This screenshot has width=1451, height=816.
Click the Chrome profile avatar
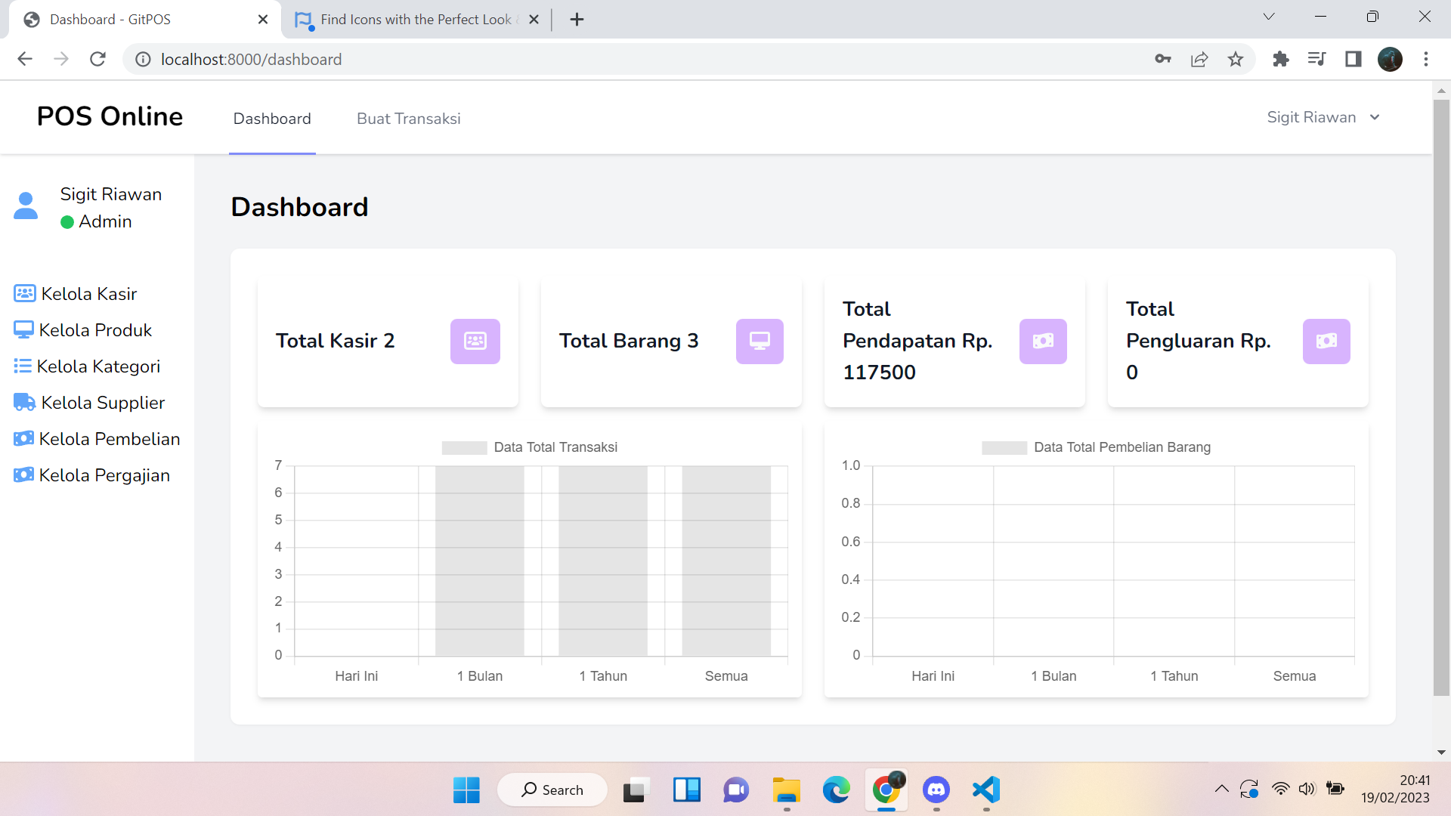coord(1390,59)
